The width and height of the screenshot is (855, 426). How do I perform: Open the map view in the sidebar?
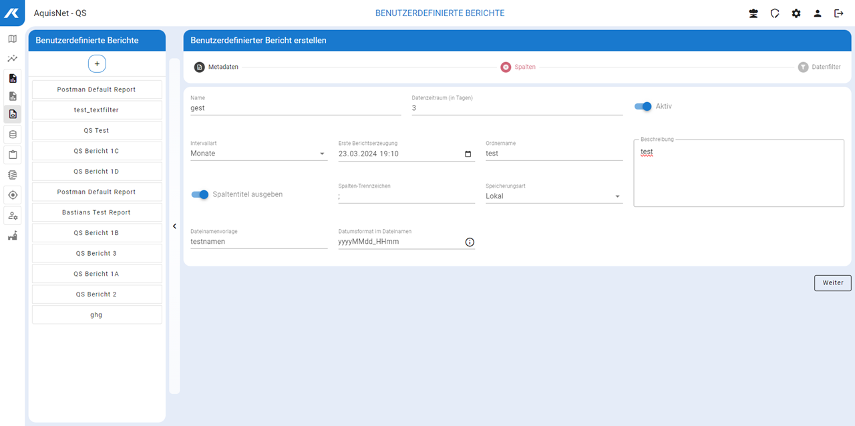[x=12, y=39]
